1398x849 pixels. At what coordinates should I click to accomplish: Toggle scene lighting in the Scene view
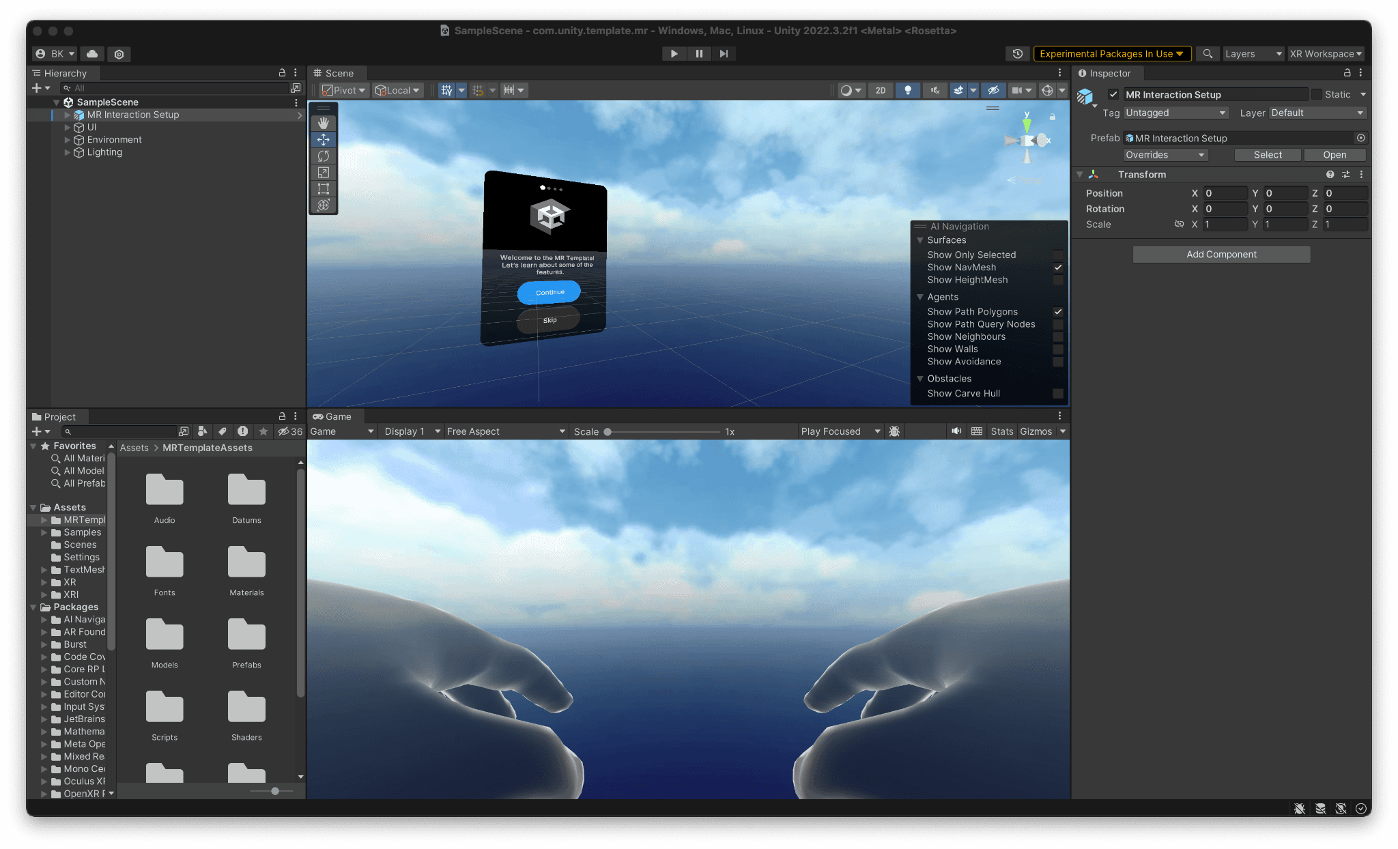click(x=908, y=89)
